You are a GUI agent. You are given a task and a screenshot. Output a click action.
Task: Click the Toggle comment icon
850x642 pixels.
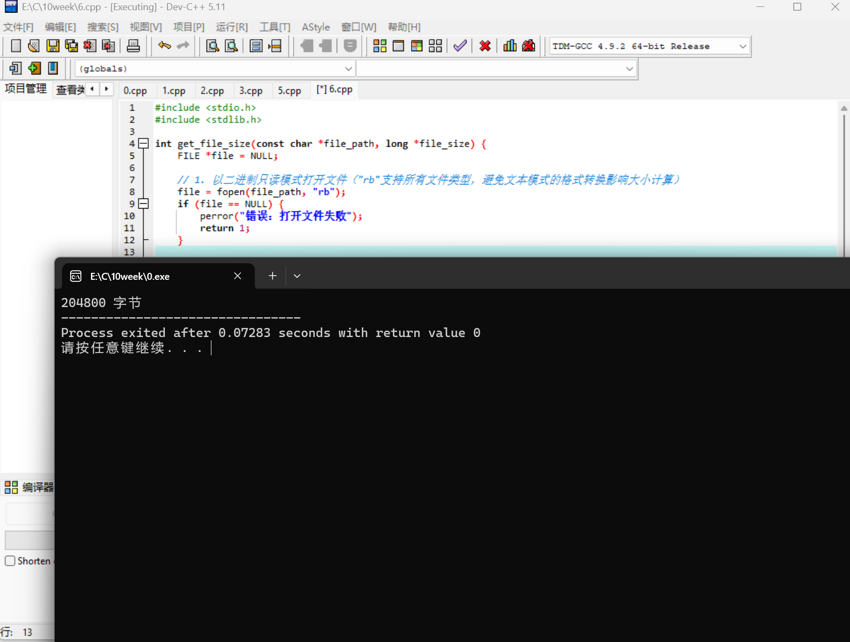click(x=350, y=46)
